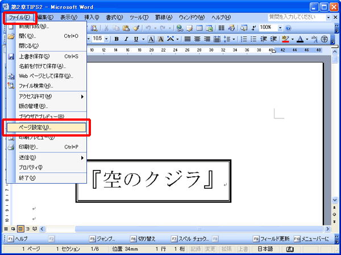Open the zoom 100% dropdown
The image size is (341, 255).
tap(280, 28)
